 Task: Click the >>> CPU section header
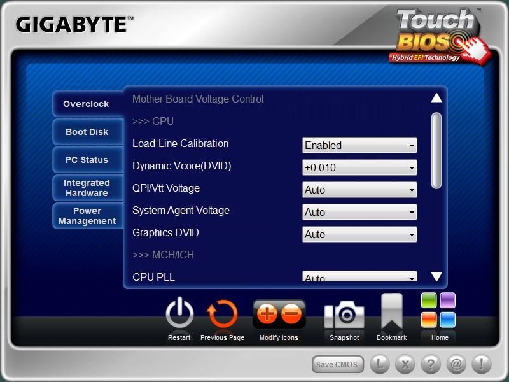[x=153, y=121]
